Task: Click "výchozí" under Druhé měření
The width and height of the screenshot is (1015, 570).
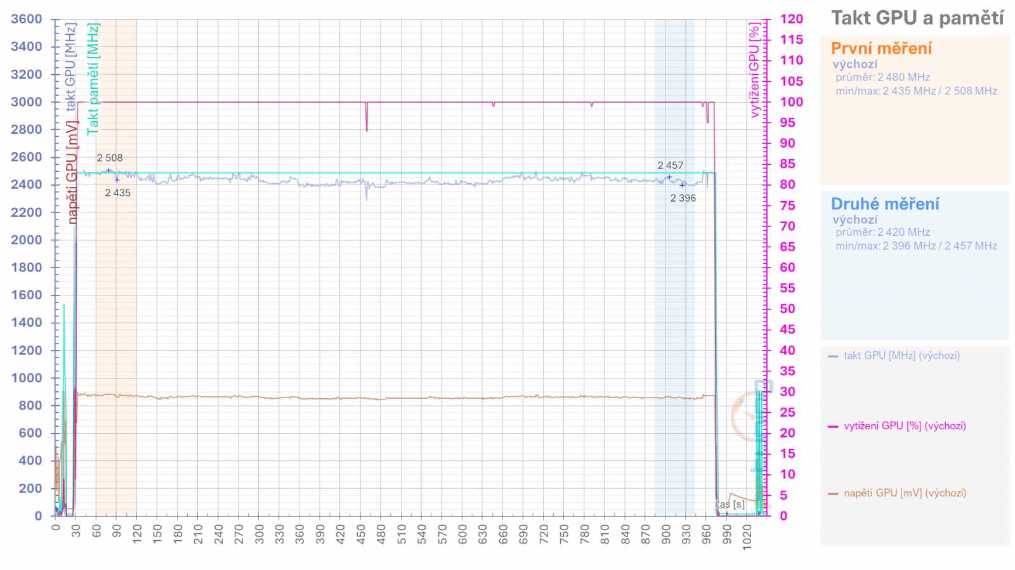Action: tap(855, 219)
